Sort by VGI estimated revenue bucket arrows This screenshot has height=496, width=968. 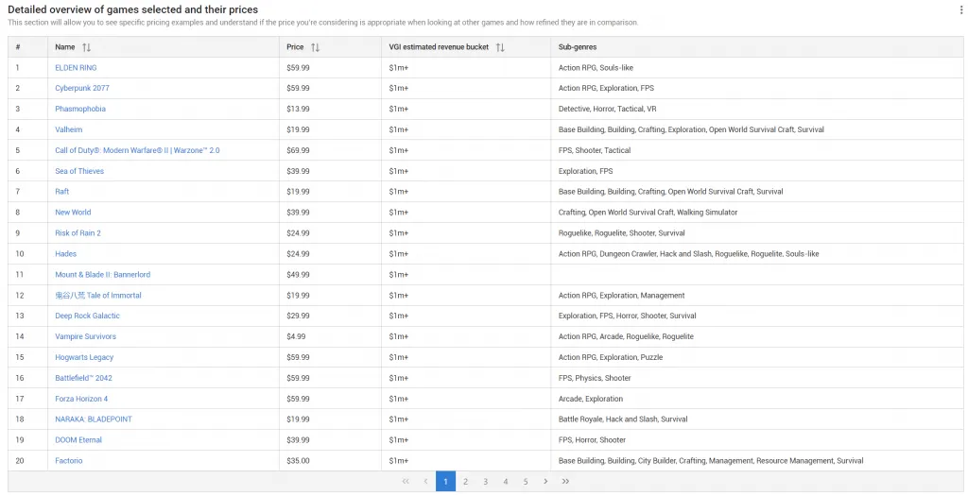click(500, 47)
